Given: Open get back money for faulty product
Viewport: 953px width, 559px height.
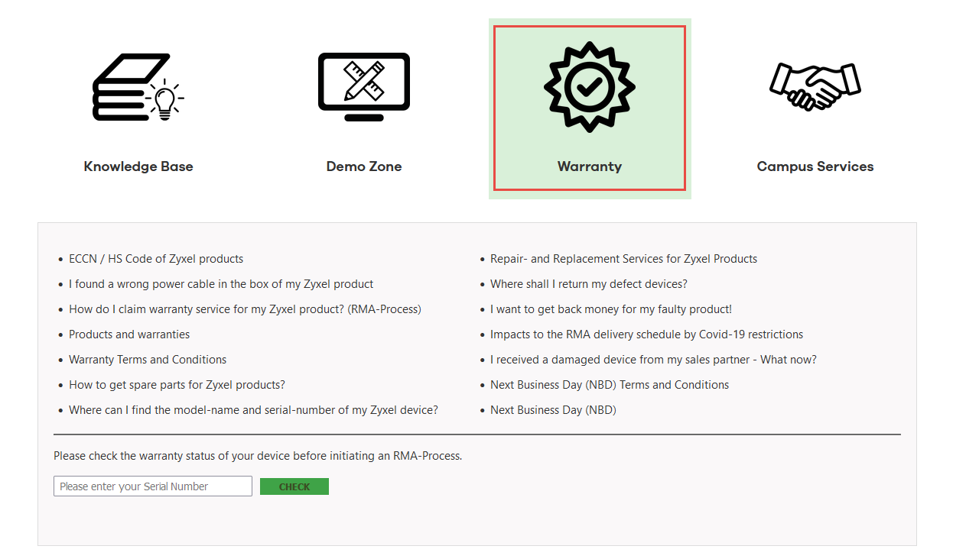Looking at the screenshot, I should pos(611,309).
